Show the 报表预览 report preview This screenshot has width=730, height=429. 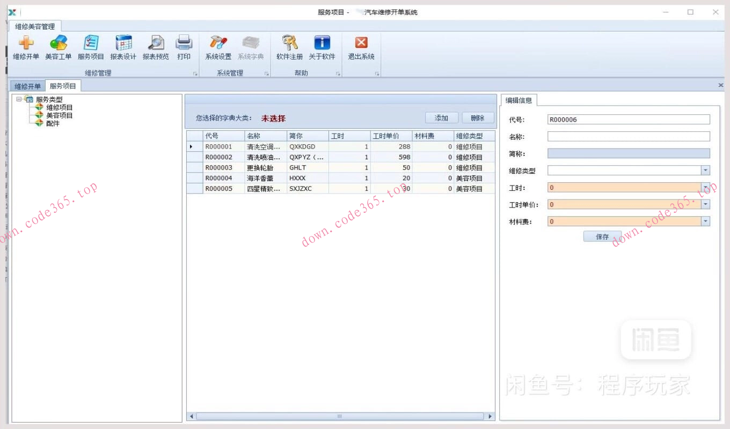156,48
